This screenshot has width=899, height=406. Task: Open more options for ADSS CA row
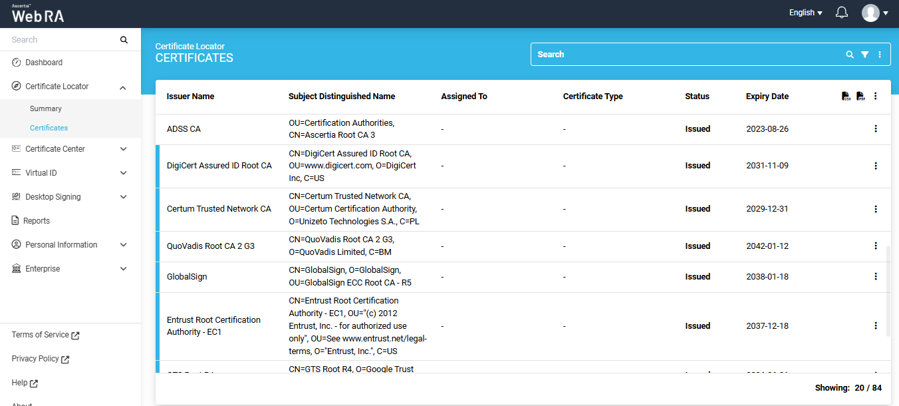875,128
